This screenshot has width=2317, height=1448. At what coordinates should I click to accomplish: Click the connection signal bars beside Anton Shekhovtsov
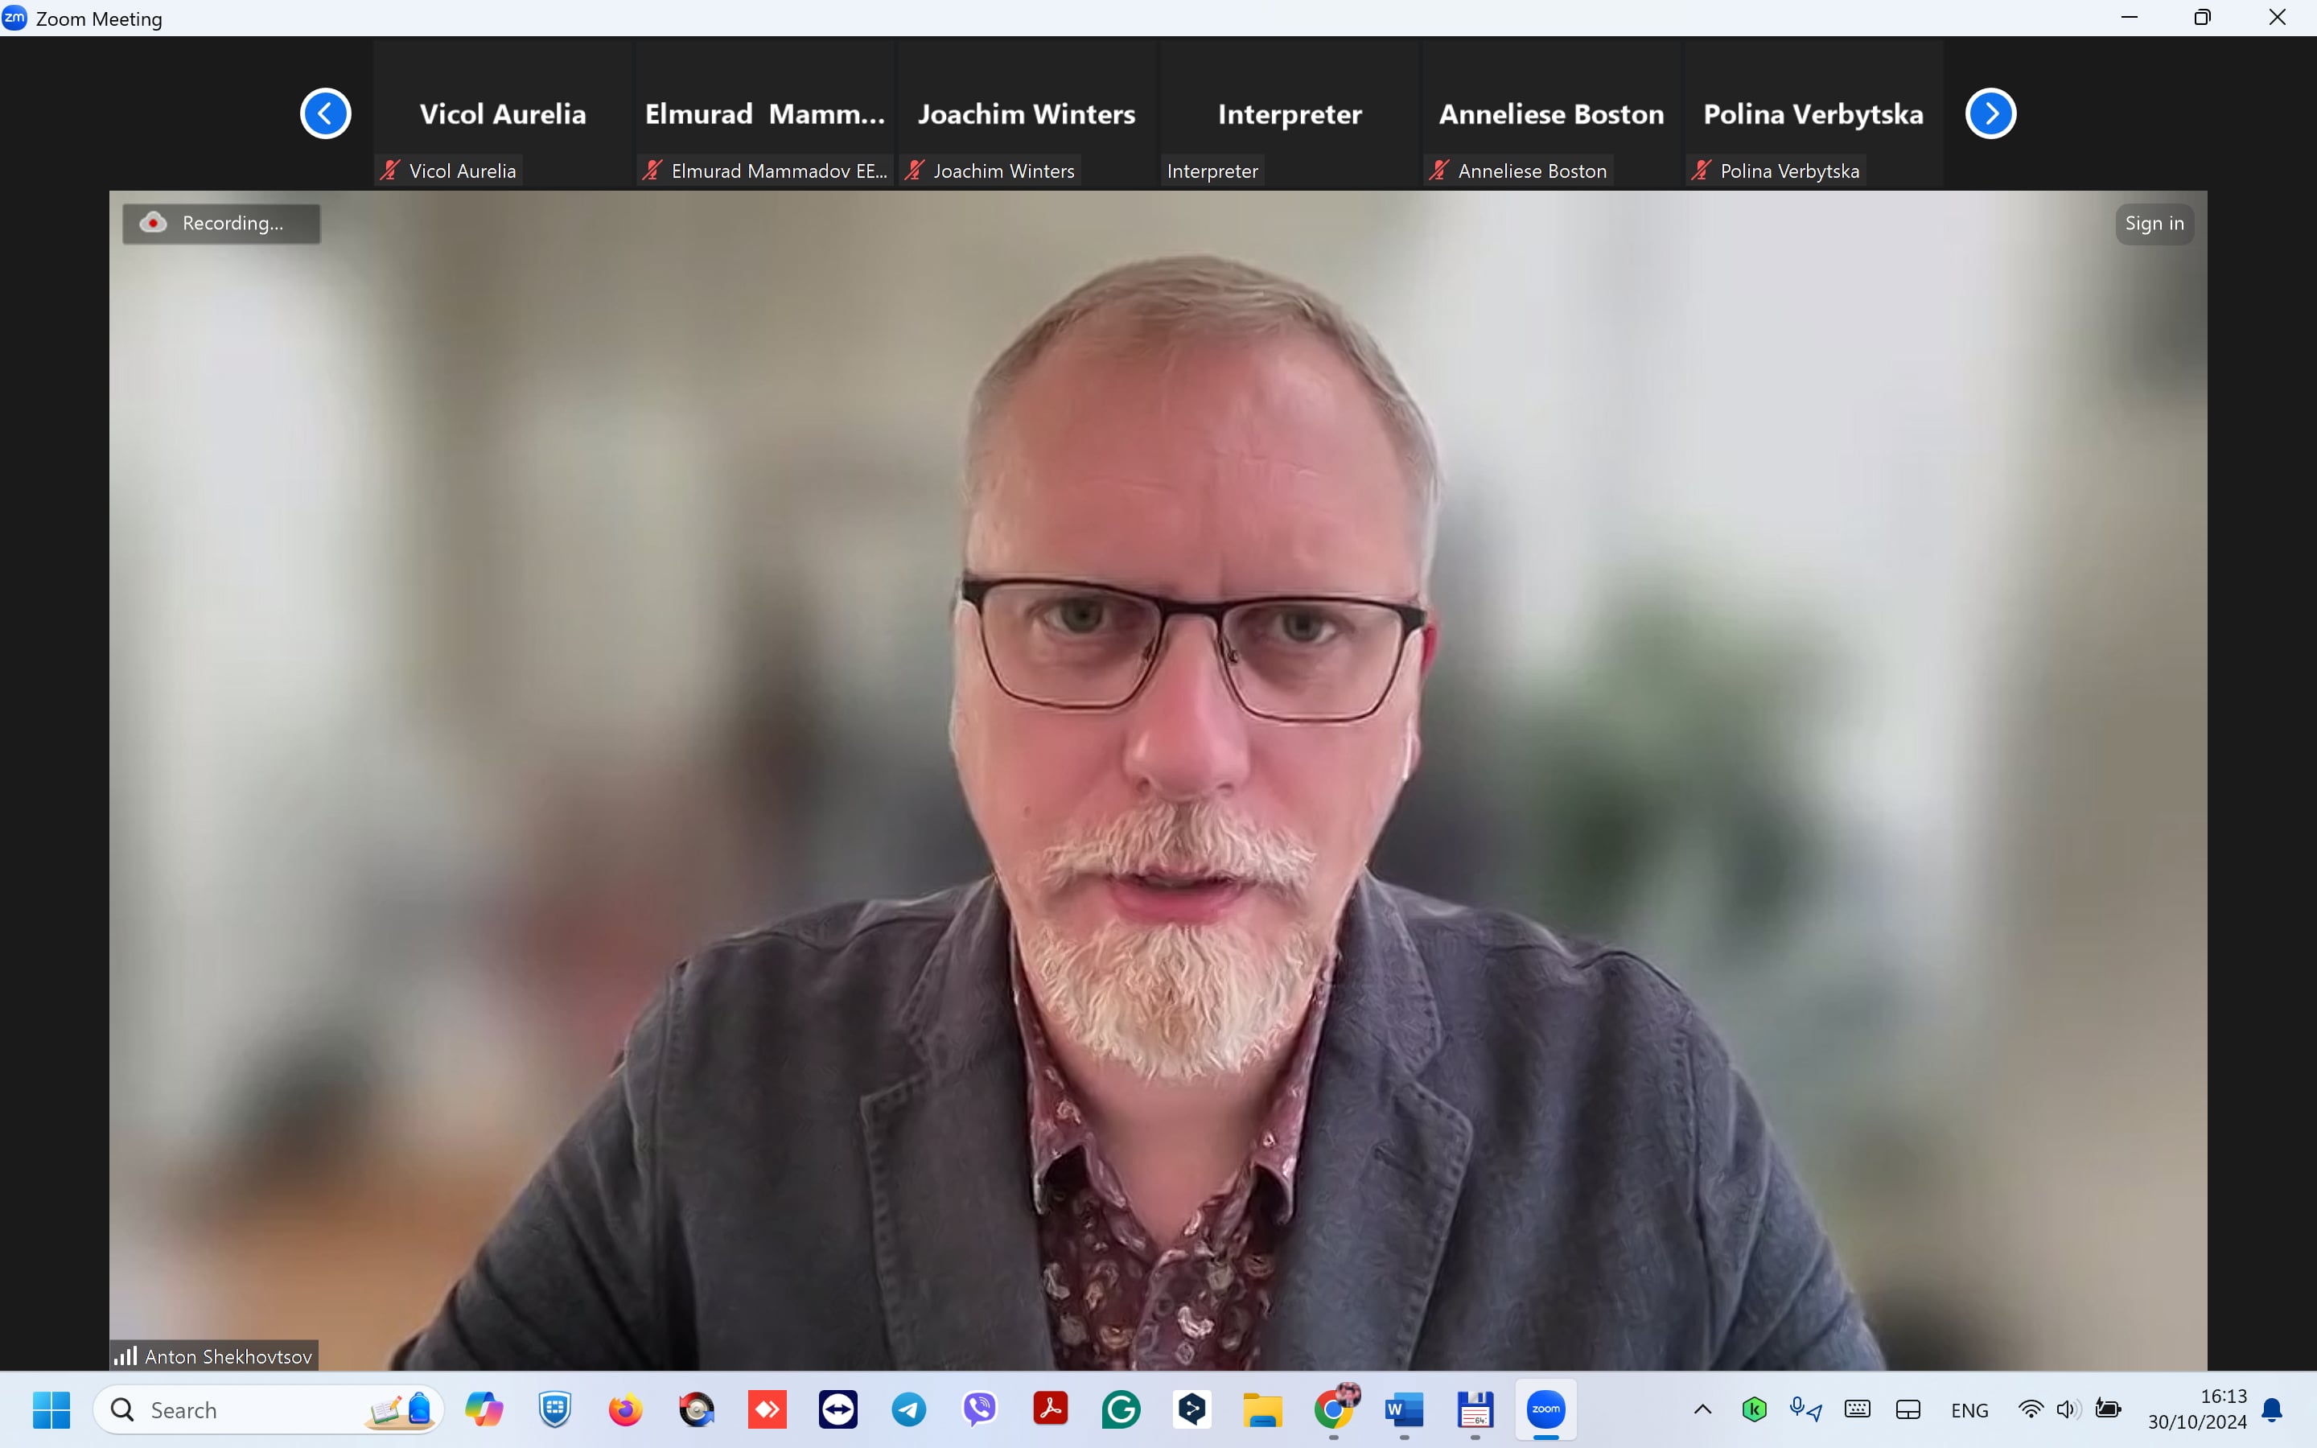pyautogui.click(x=126, y=1356)
